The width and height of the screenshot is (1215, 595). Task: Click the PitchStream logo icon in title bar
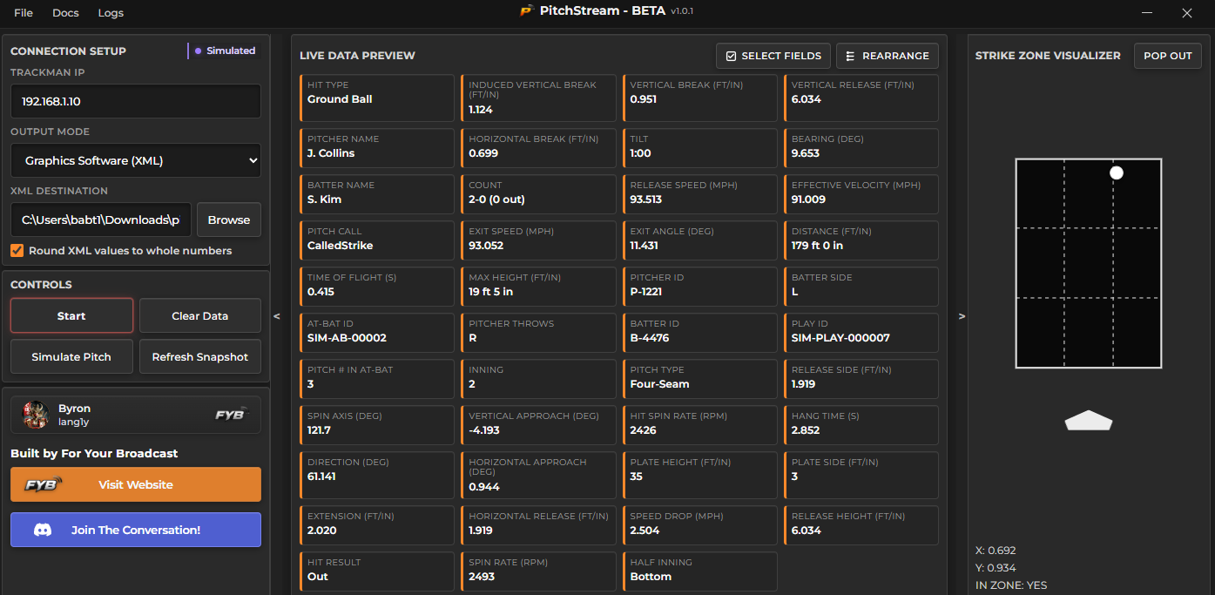526,10
